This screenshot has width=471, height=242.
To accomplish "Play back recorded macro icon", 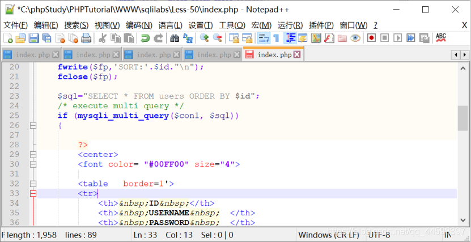I will [x=398, y=38].
